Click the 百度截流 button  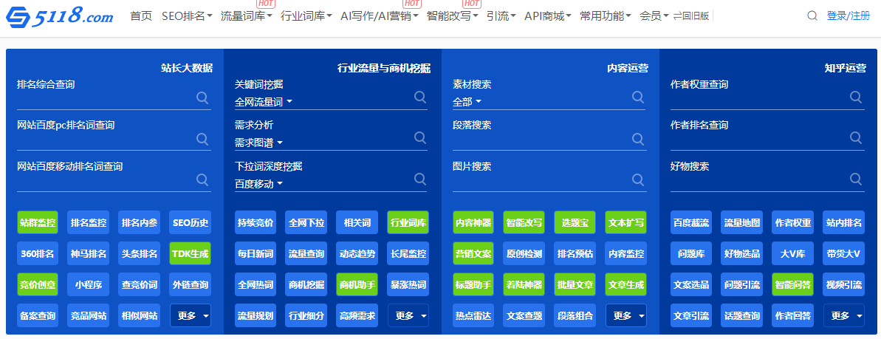click(691, 222)
